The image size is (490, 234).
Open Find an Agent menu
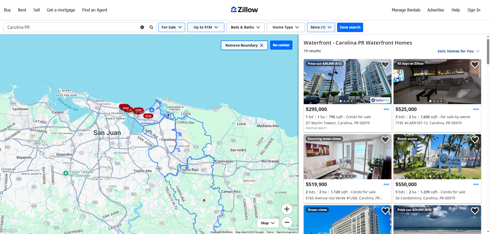tap(95, 10)
